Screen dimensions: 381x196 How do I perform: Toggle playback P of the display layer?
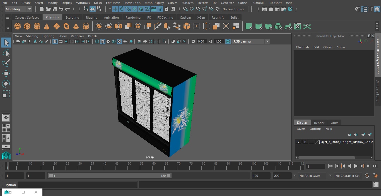pyautogui.click(x=305, y=142)
